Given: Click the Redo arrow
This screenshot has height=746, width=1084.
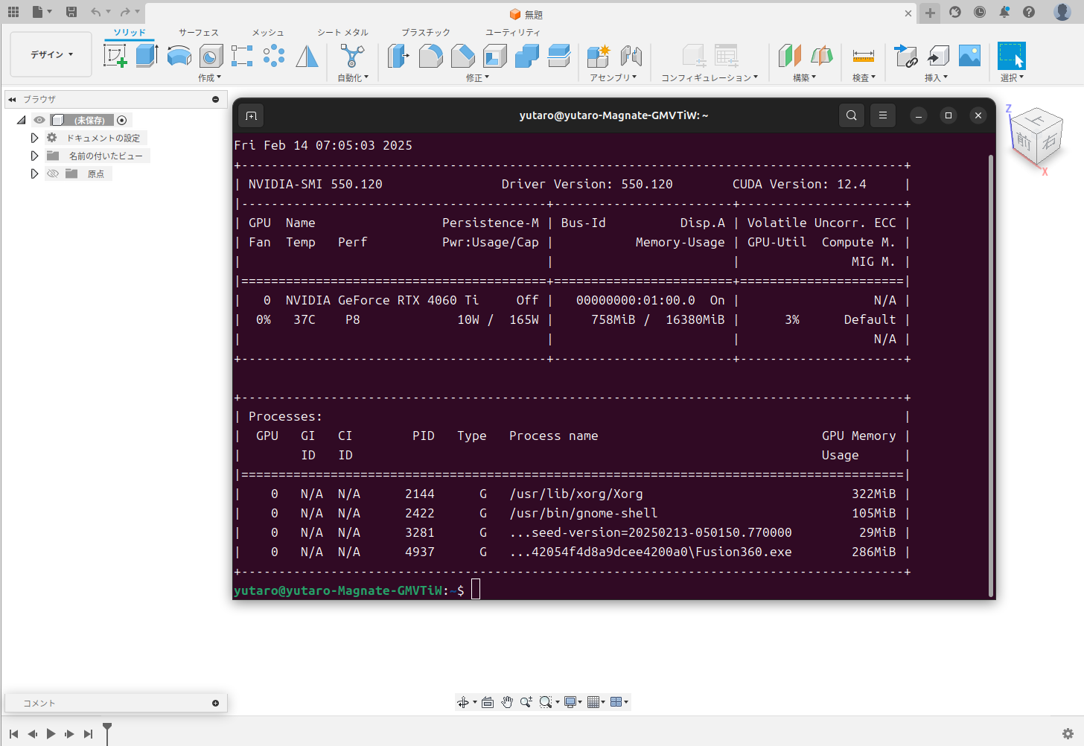Looking at the screenshot, I should click(x=125, y=12).
